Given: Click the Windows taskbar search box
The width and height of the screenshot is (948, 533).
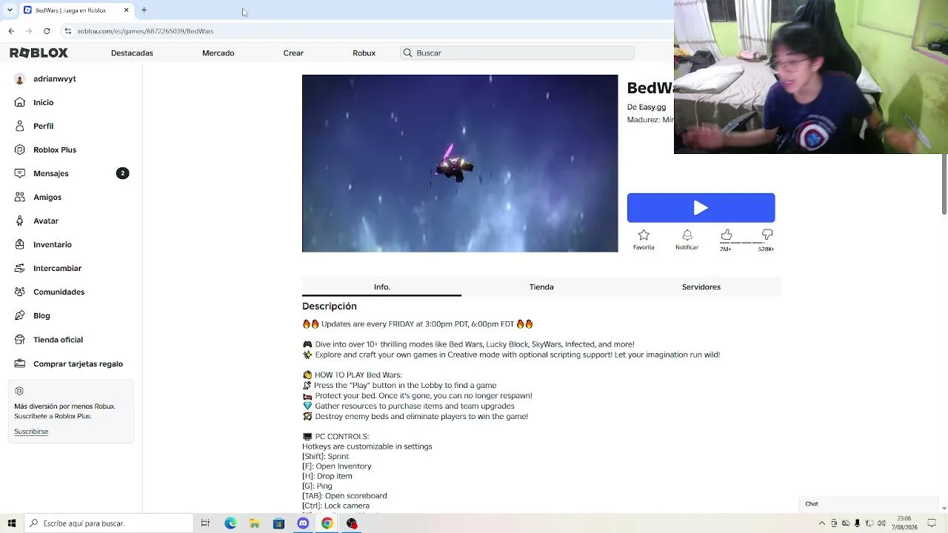Looking at the screenshot, I should click(109, 523).
